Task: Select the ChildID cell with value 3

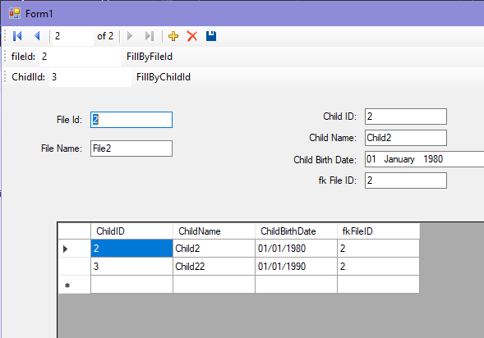Action: click(131, 266)
